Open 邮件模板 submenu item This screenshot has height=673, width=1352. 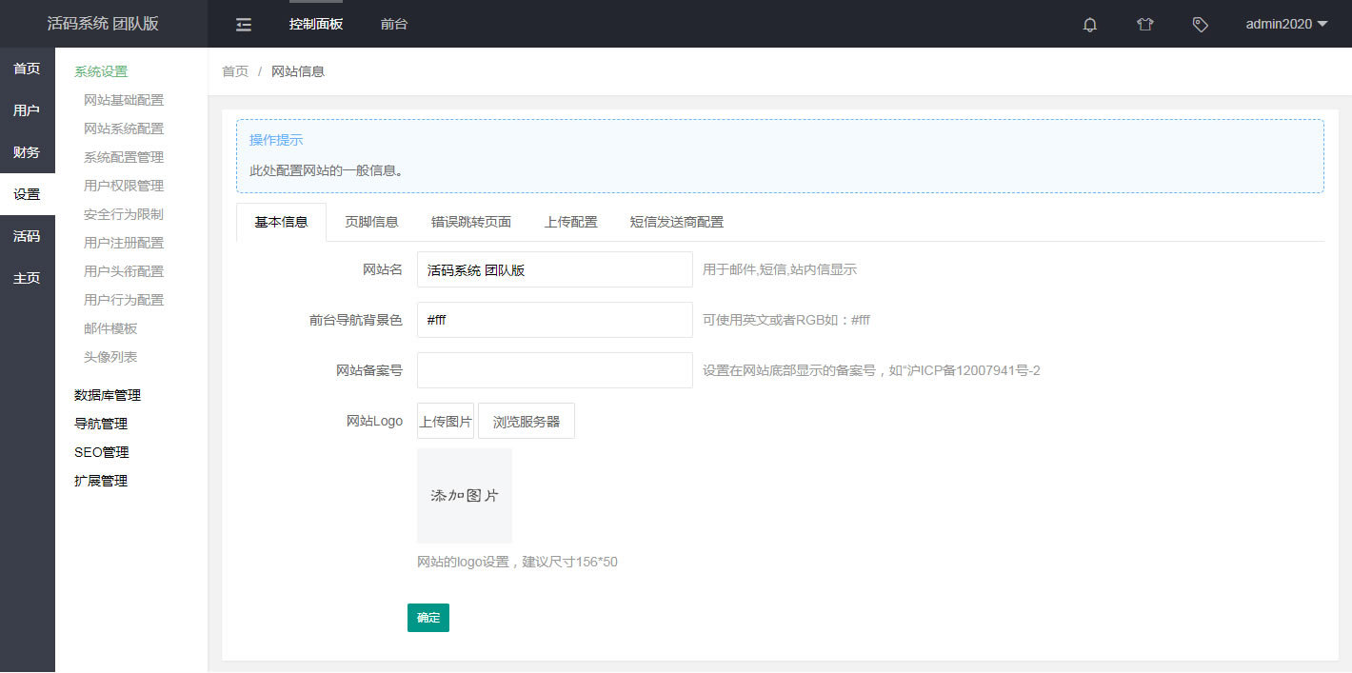(110, 328)
